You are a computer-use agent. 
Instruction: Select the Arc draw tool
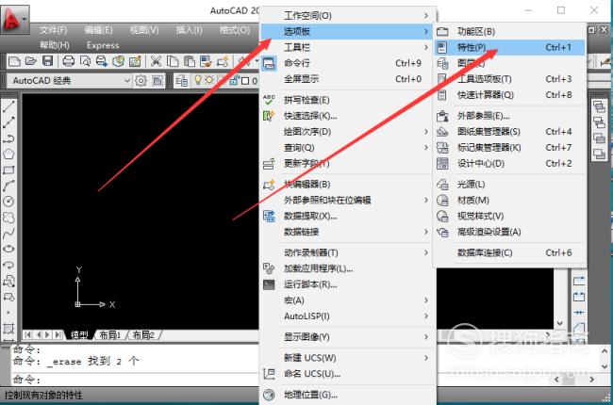[x=8, y=186]
